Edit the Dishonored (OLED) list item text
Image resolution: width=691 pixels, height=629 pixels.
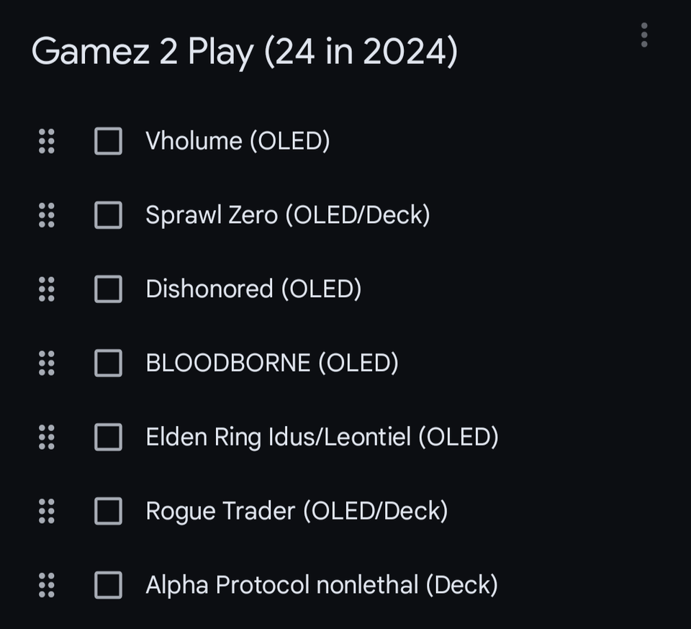253,289
